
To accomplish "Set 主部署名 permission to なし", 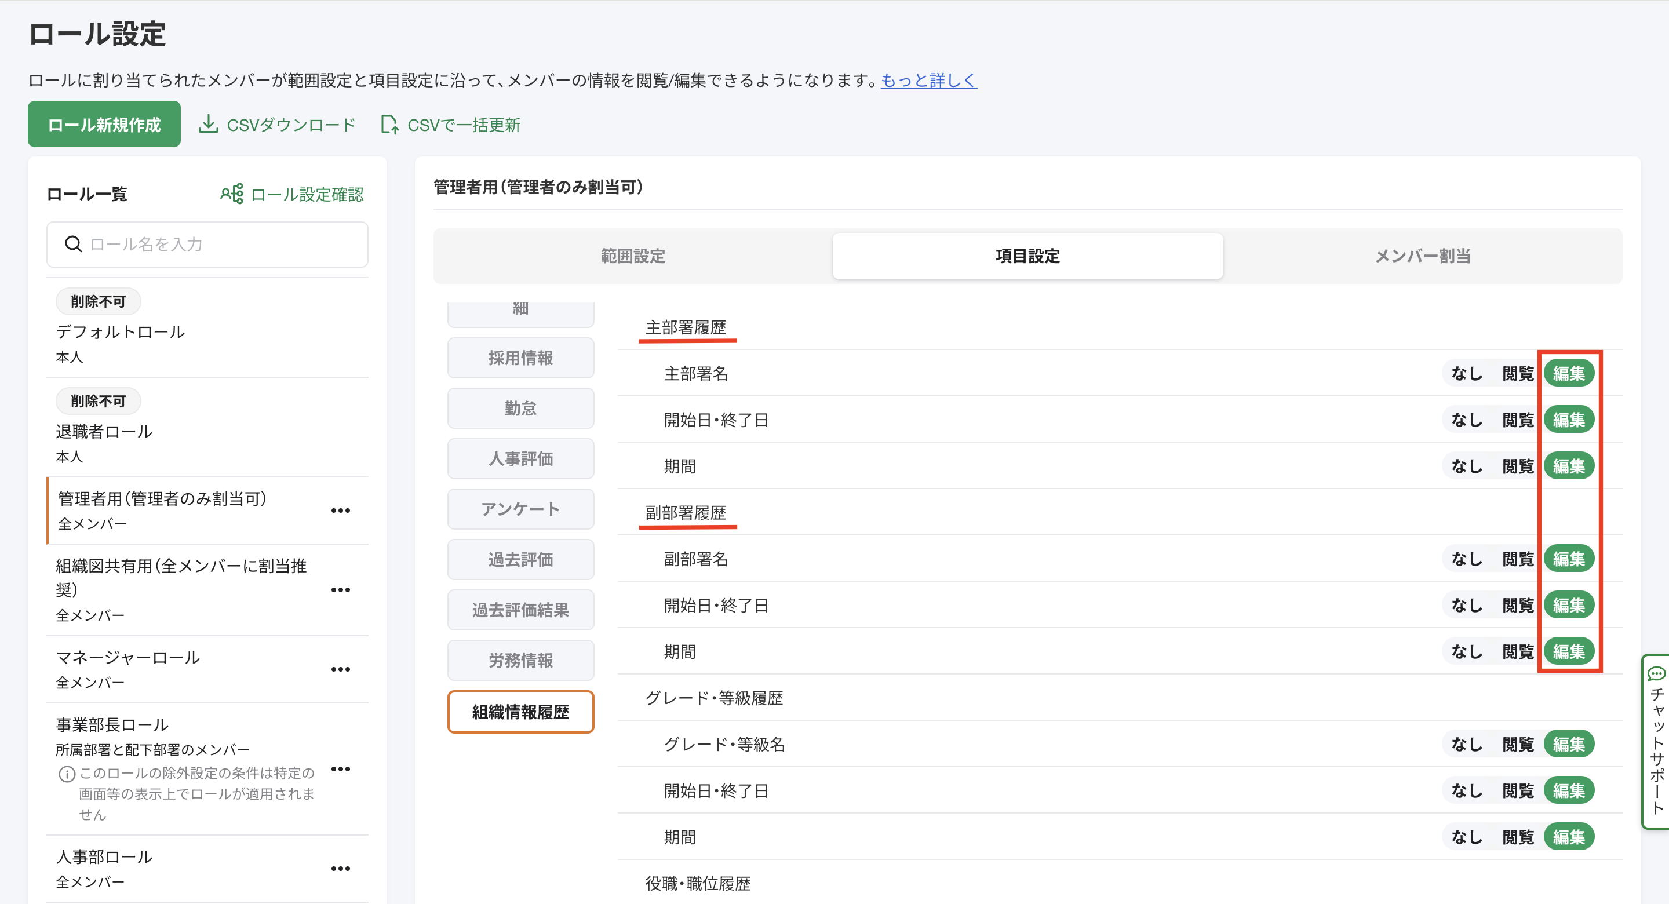I will point(1467,373).
